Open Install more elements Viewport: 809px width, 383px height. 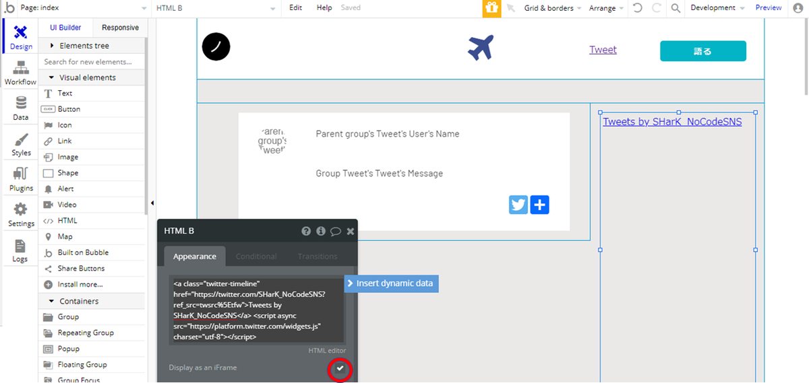(x=92, y=285)
